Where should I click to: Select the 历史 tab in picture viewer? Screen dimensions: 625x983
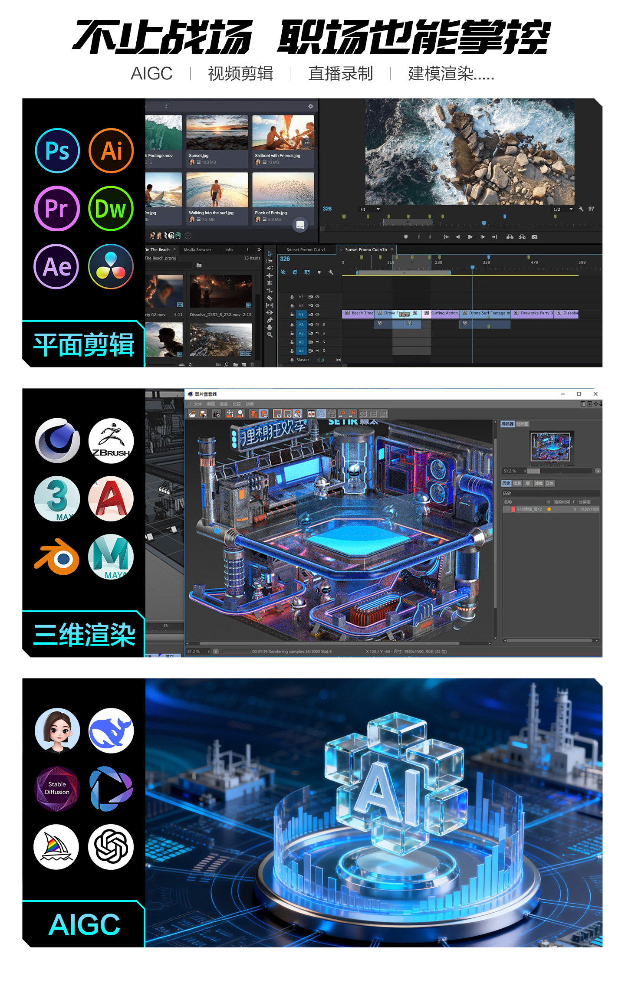click(x=506, y=483)
